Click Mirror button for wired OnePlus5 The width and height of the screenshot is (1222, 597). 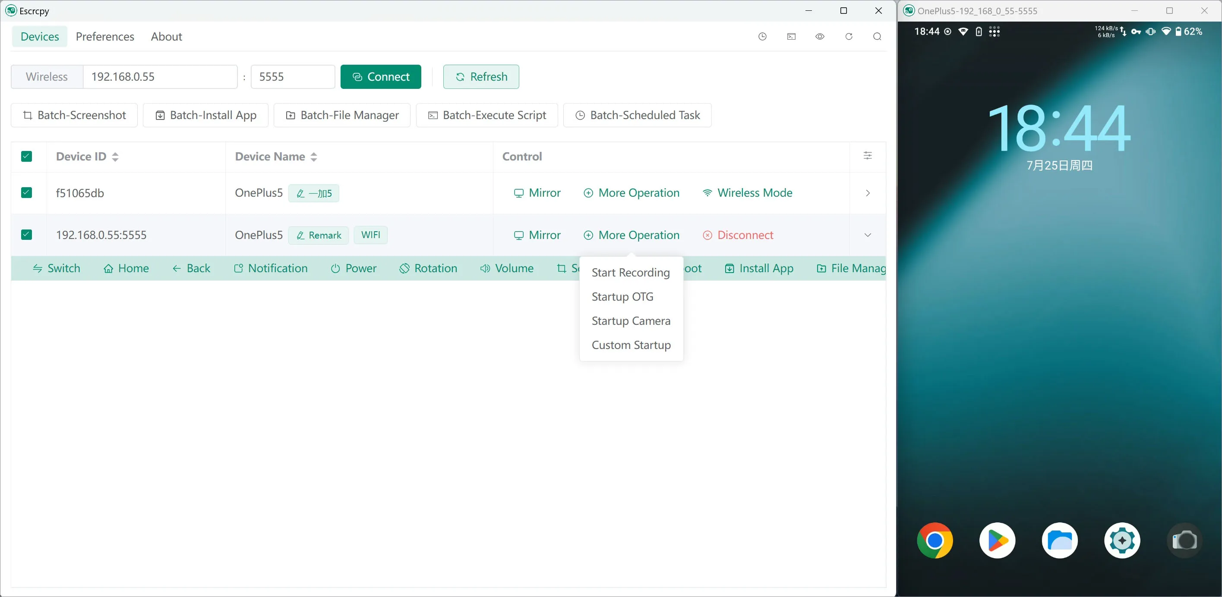pos(537,192)
